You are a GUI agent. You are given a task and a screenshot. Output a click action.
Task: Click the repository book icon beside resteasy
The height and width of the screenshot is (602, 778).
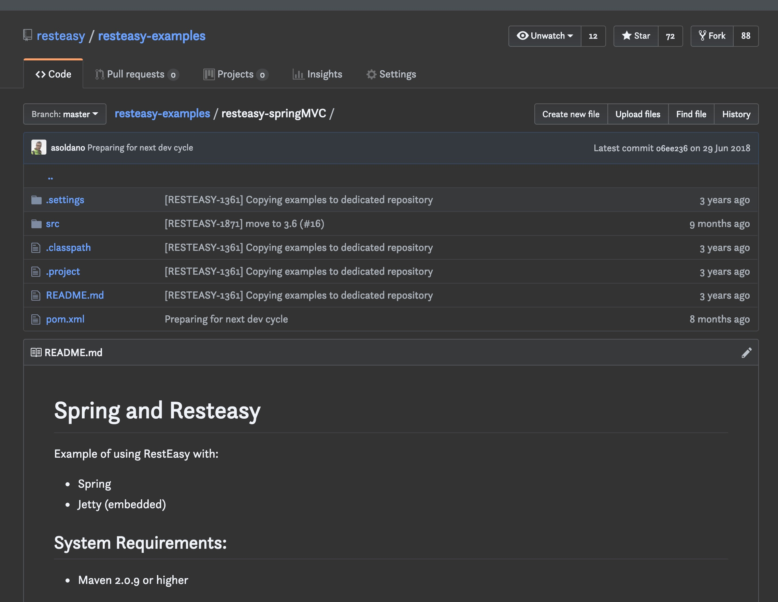click(27, 35)
